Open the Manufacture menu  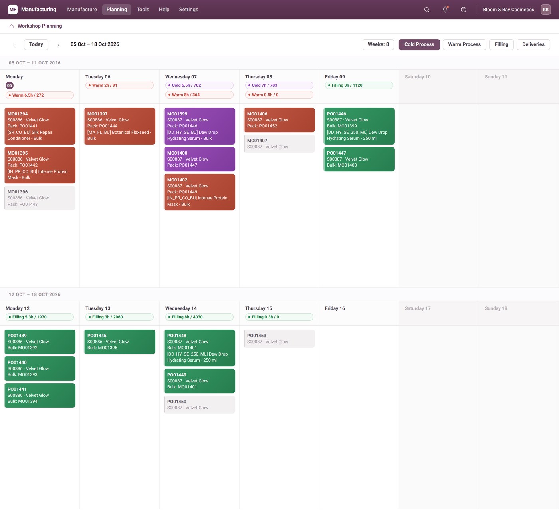pos(82,10)
